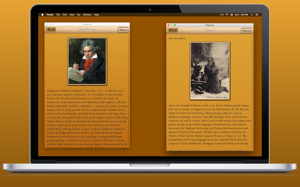Click the Opera page title
This screenshot has width=300, height=187.
(210, 31)
